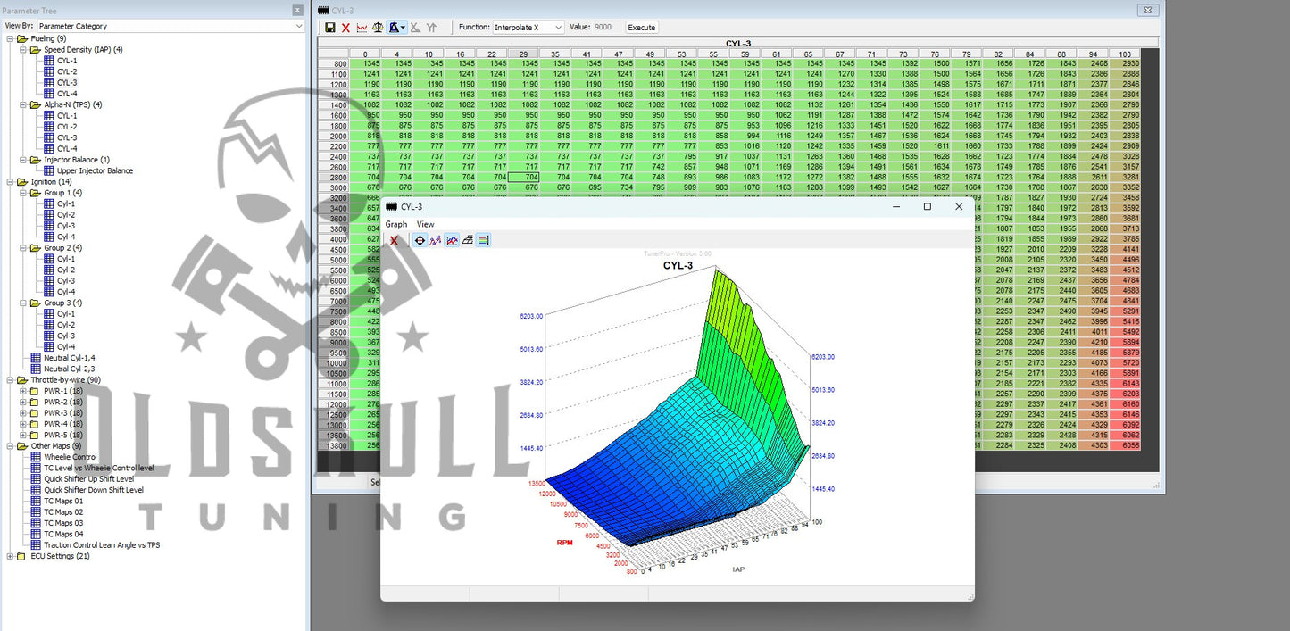Image resolution: width=1290 pixels, height=631 pixels.
Task: Click the save floppy disk icon in table toolbar
Action: click(330, 28)
